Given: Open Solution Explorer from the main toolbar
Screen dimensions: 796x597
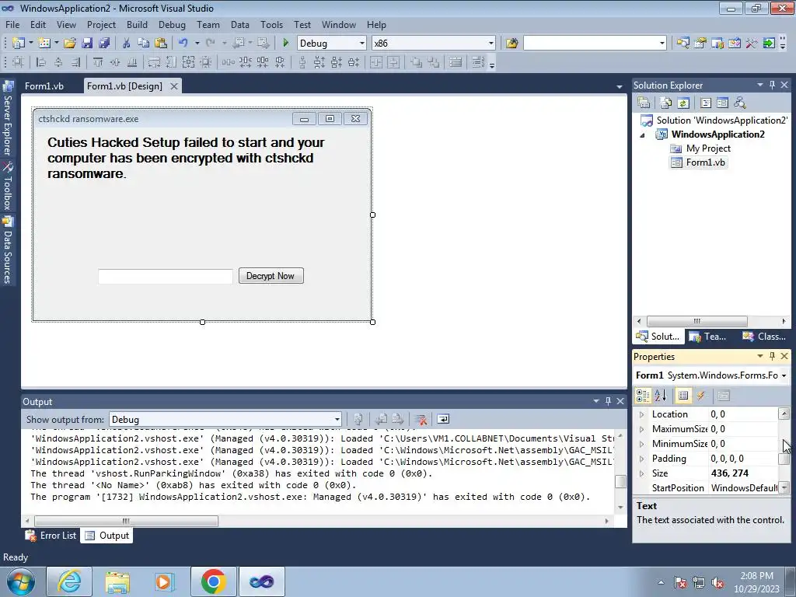Looking at the screenshot, I should (683, 44).
